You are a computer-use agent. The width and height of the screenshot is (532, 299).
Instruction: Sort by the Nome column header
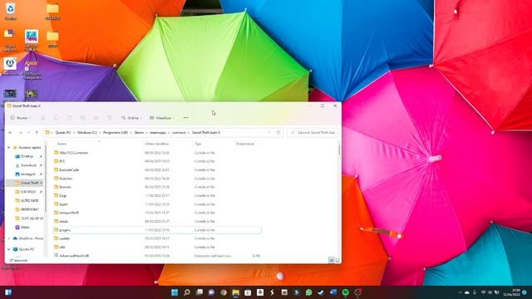tap(62, 144)
